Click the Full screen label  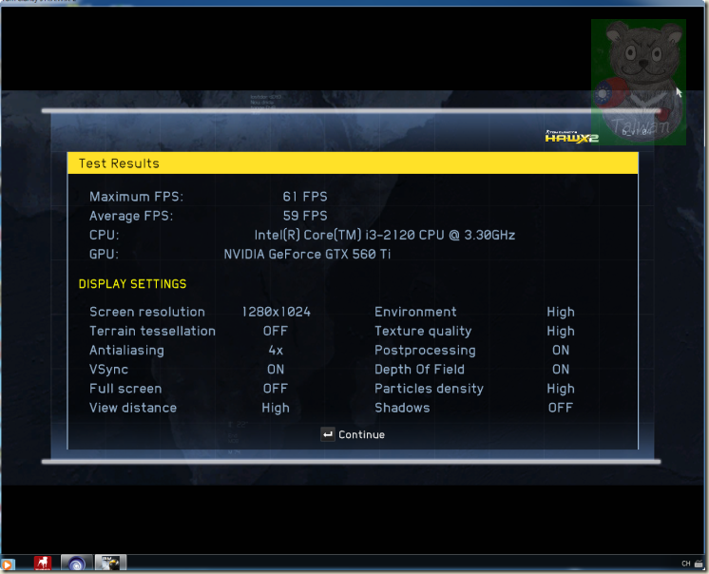(125, 389)
